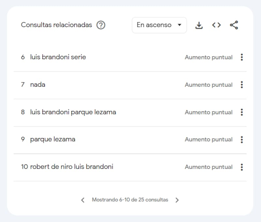Open the embed code icon

pyautogui.click(x=216, y=25)
